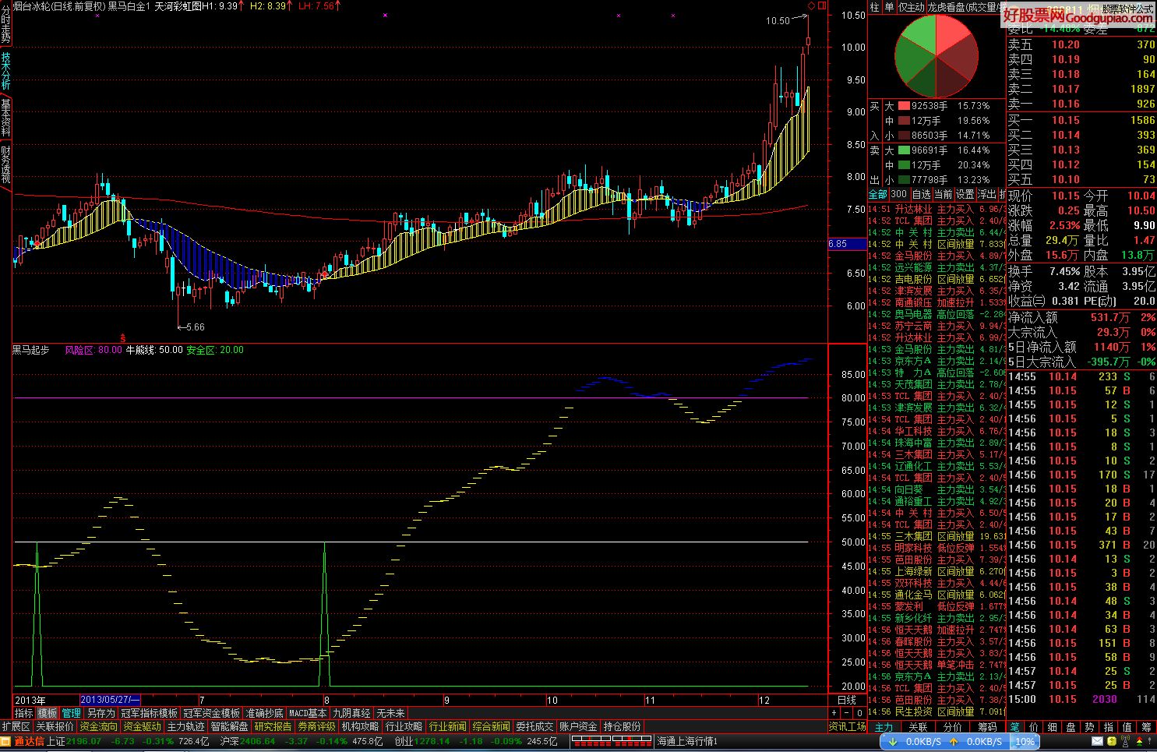The image size is (1157, 752).
Task: Open the 券商评级 tab
Action: [316, 726]
